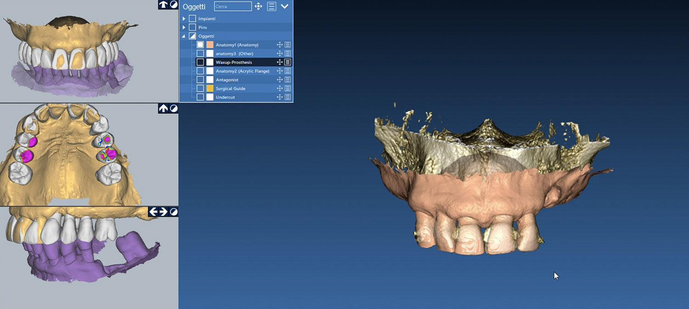This screenshot has width=689, height=309.
Task: Open the options list icon for Undercut
Action: pos(288,97)
